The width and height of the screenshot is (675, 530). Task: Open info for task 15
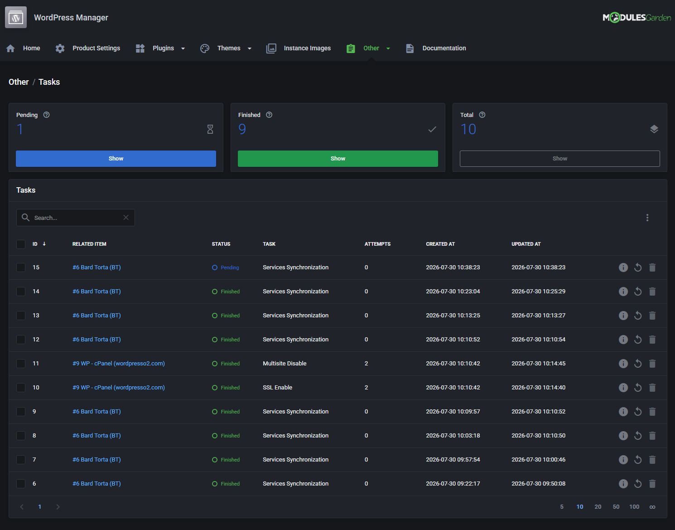[623, 267]
